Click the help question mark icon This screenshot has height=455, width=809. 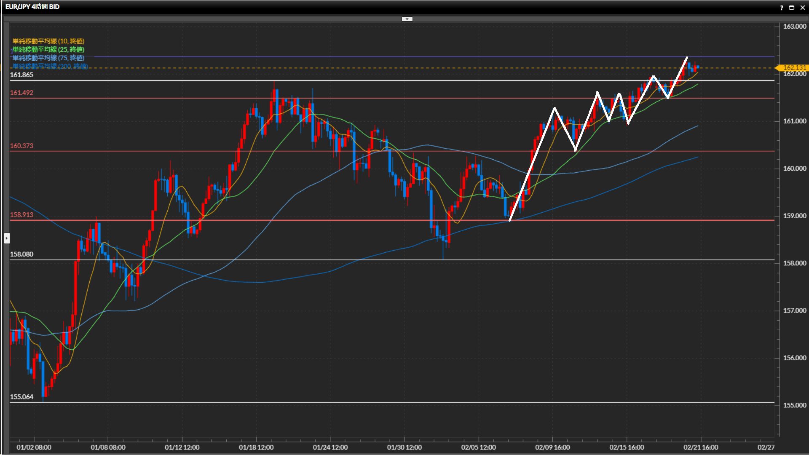[x=782, y=8]
